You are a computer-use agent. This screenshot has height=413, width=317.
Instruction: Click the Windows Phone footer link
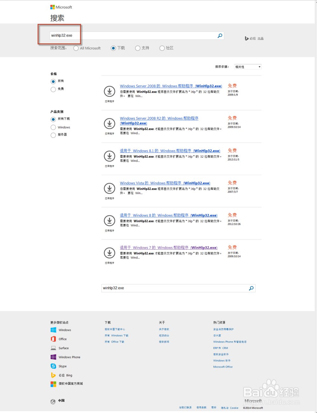[x=69, y=357]
